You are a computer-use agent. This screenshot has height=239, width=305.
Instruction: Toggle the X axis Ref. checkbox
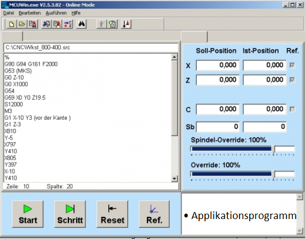(x=292, y=65)
